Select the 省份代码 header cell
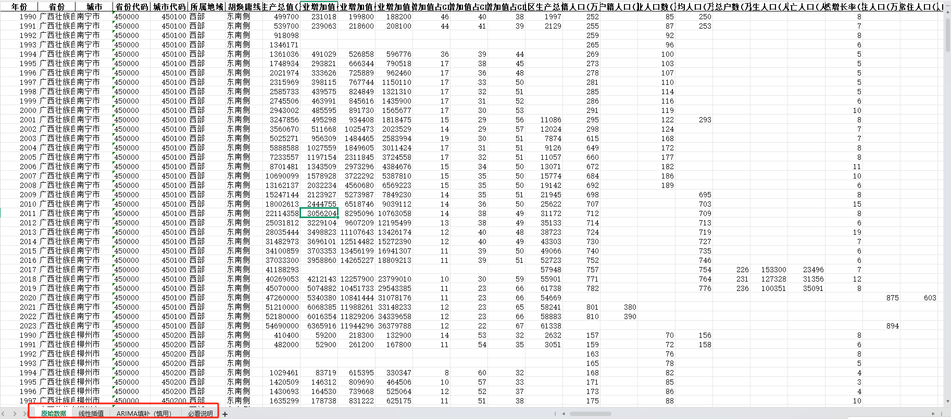The width and height of the screenshot is (951, 419). coord(132,7)
